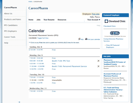Click Tuesday Unavailable 11:30 AM entry
The height and width of the screenshot is (103, 133).
coord(57,80)
